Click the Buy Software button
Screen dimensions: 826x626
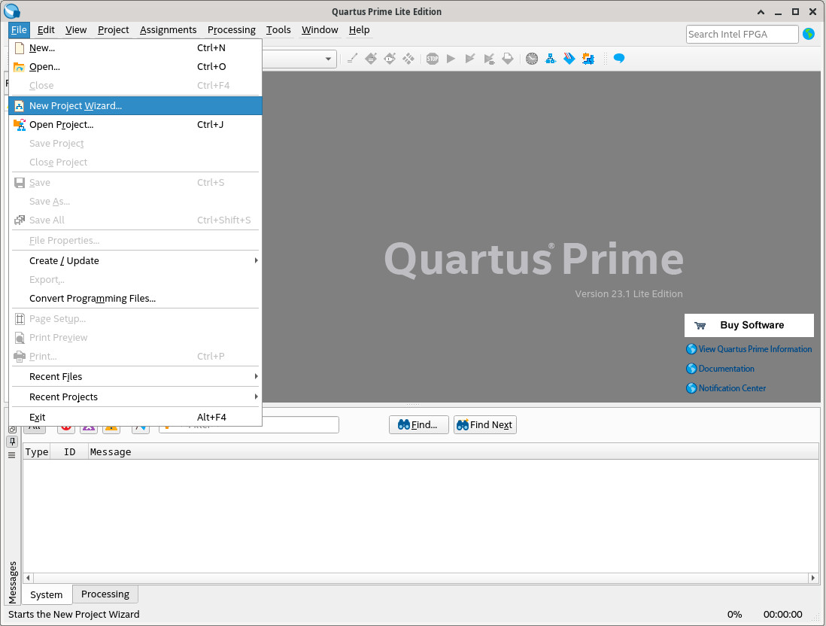point(749,325)
